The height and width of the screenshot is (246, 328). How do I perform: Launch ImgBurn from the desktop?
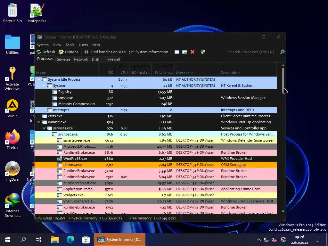[12, 171]
